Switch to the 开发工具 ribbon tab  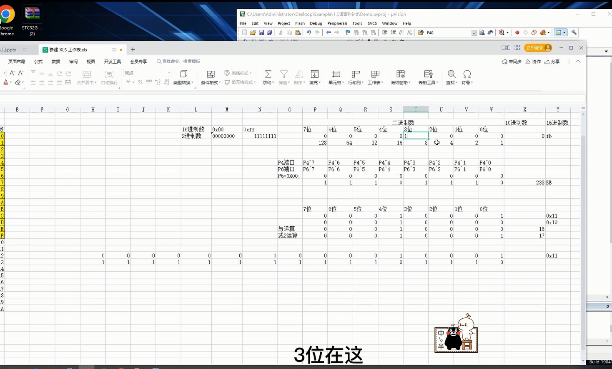pos(113,62)
